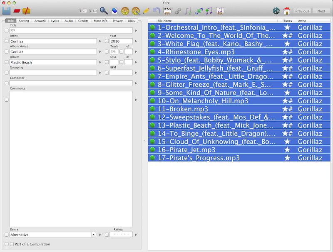The height and width of the screenshot is (252, 333).
Task: Switch to the URLs tab
Action: 131,21
